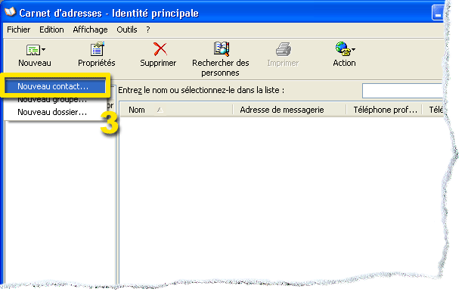Open the Edition menu

[x=51, y=29]
